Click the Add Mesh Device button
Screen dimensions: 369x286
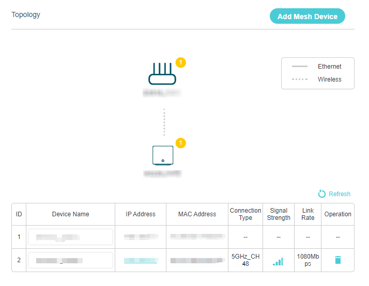307,16
